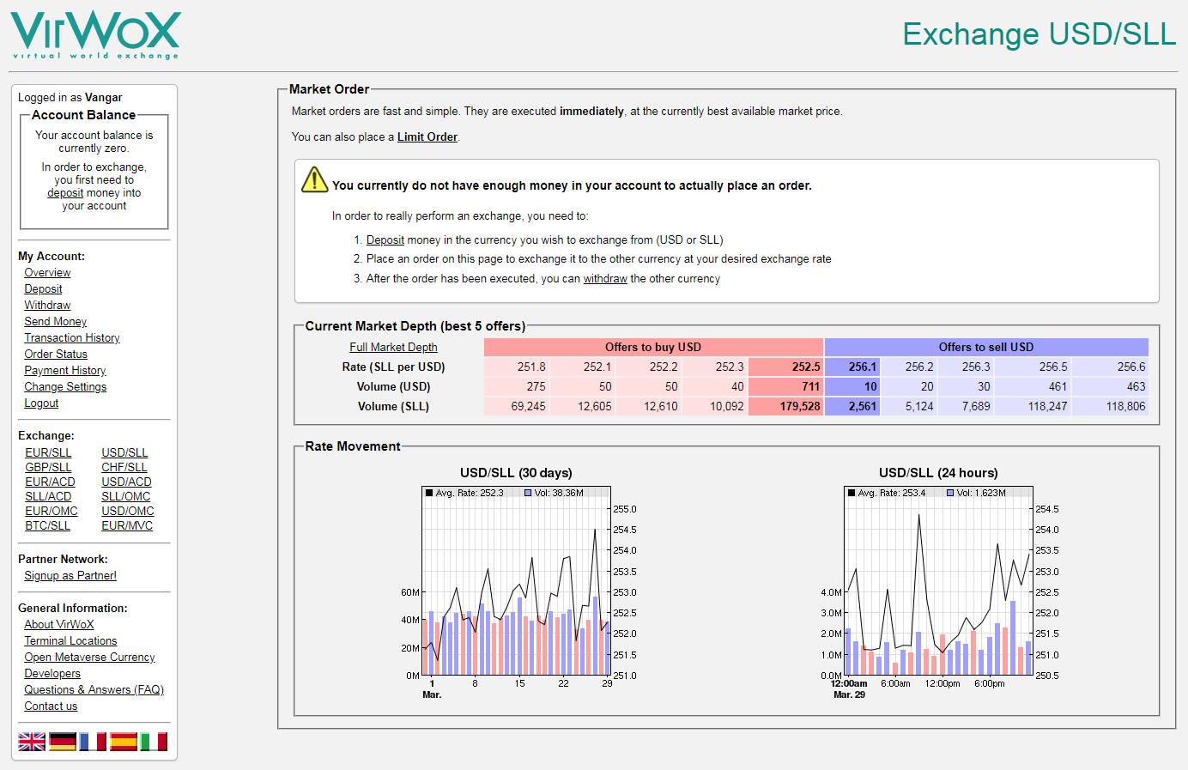Click Vol legend swatch in 24 hours chart
The width and height of the screenshot is (1188, 770).
coord(950,493)
